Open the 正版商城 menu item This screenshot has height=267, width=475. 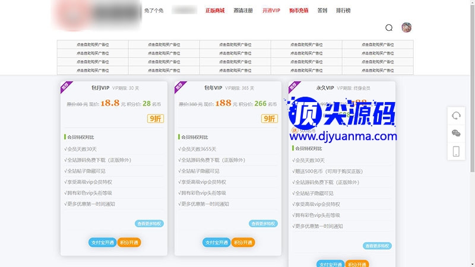click(215, 10)
